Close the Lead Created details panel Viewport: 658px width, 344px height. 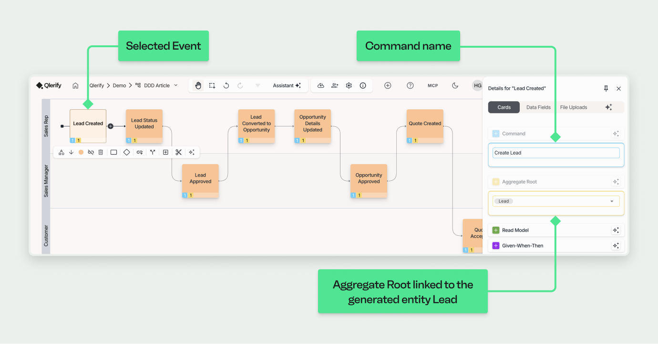point(619,88)
